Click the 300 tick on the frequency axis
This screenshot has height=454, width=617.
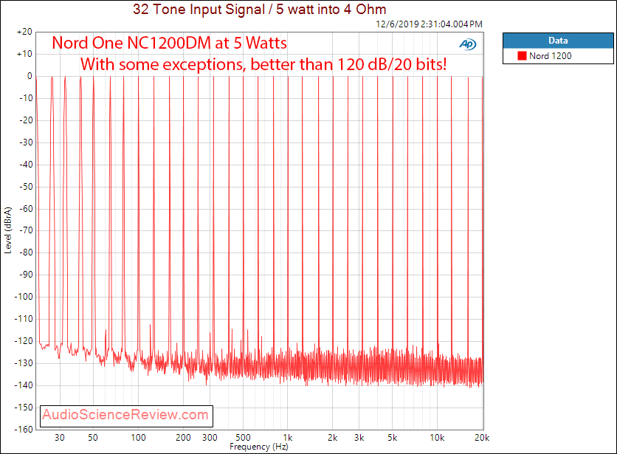pyautogui.click(x=210, y=438)
